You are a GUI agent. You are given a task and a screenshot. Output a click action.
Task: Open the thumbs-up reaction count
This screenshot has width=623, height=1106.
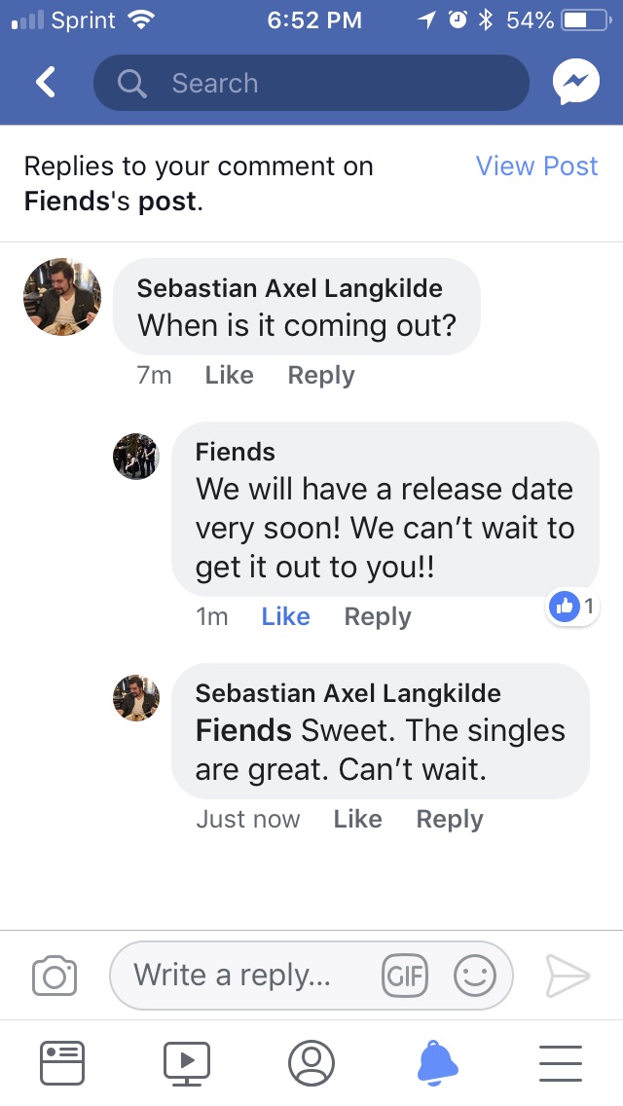(572, 608)
